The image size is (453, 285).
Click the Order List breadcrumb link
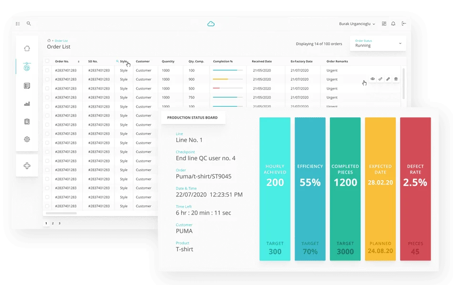pyautogui.click(x=61, y=41)
